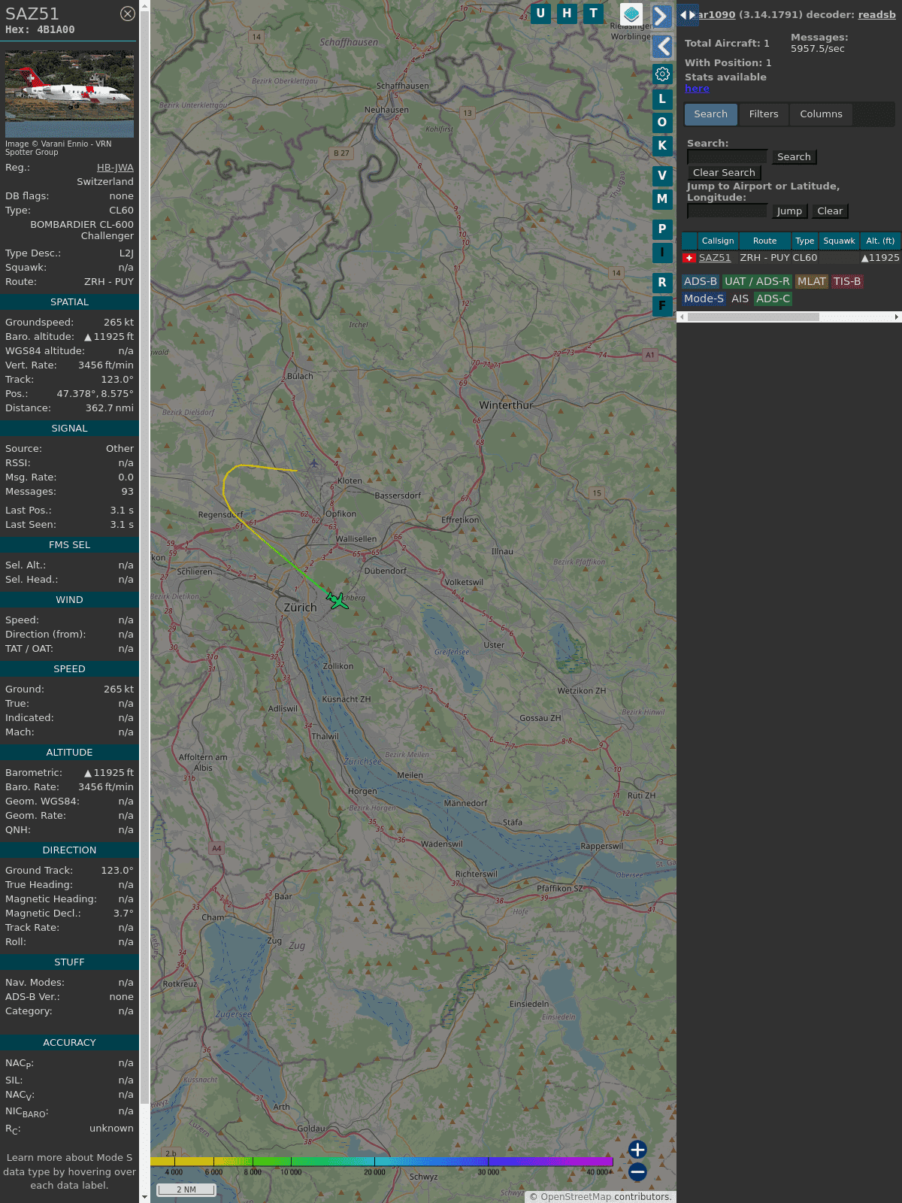
Task: Toggle the I map option button
Action: click(x=662, y=253)
